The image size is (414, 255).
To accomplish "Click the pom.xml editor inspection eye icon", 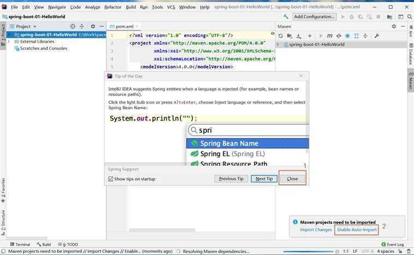I will 273,33.
